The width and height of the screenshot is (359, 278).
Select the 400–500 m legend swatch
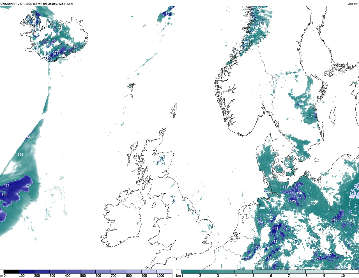click(72, 272)
